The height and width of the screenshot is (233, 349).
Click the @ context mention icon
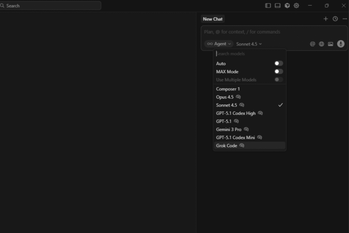313,44
